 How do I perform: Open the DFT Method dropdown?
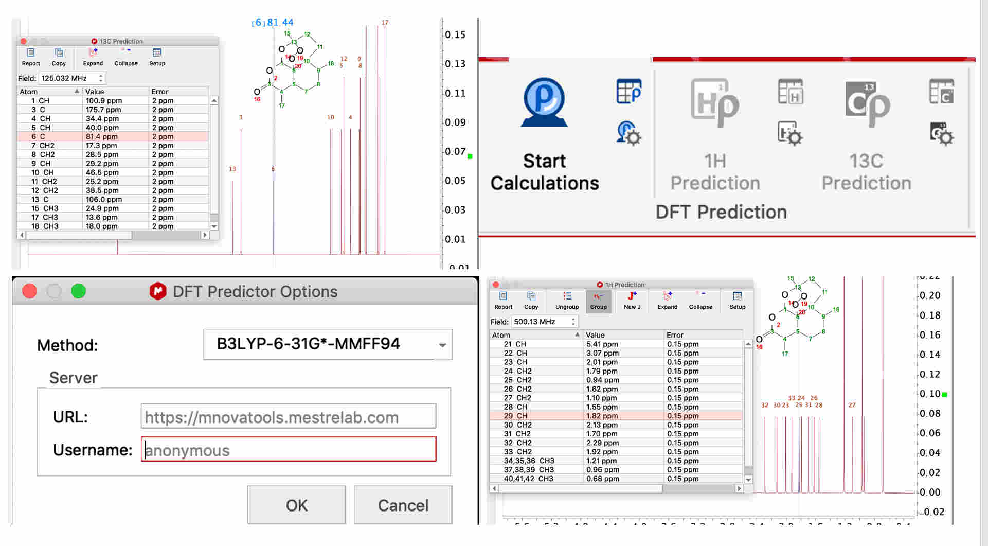[x=442, y=345]
